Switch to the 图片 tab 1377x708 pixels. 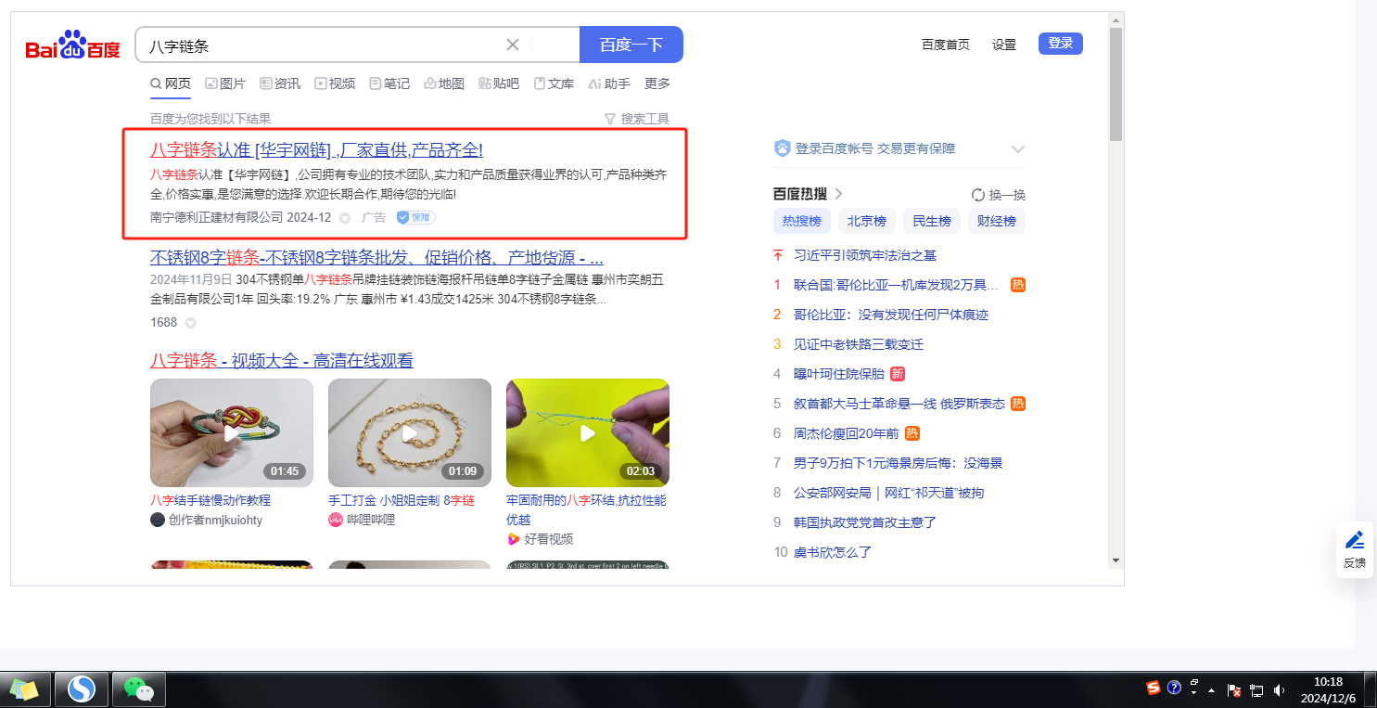[225, 84]
